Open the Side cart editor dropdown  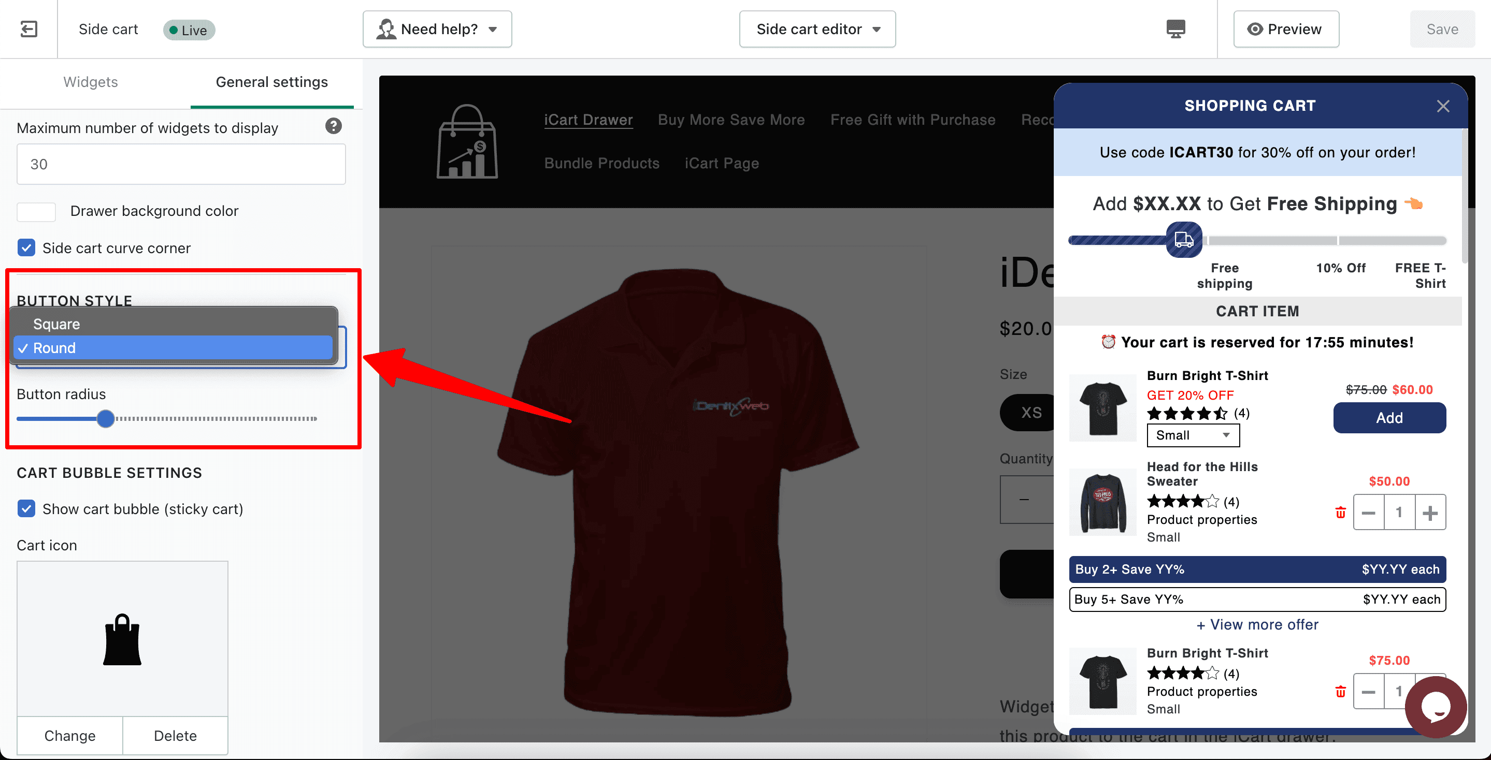click(x=818, y=29)
